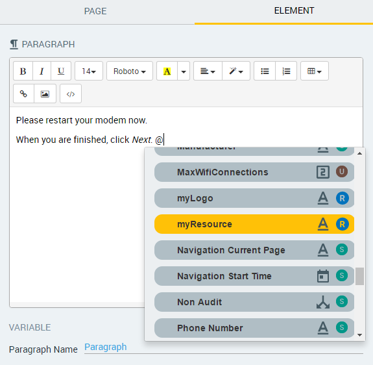This screenshot has width=373, height=365.
Task: Switch to the ELEMENT tab
Action: (x=294, y=10)
